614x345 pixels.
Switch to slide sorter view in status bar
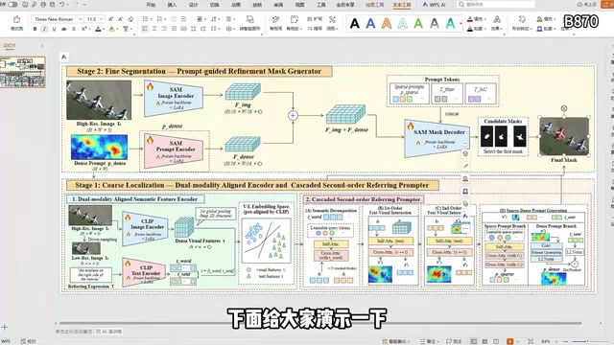click(x=484, y=341)
